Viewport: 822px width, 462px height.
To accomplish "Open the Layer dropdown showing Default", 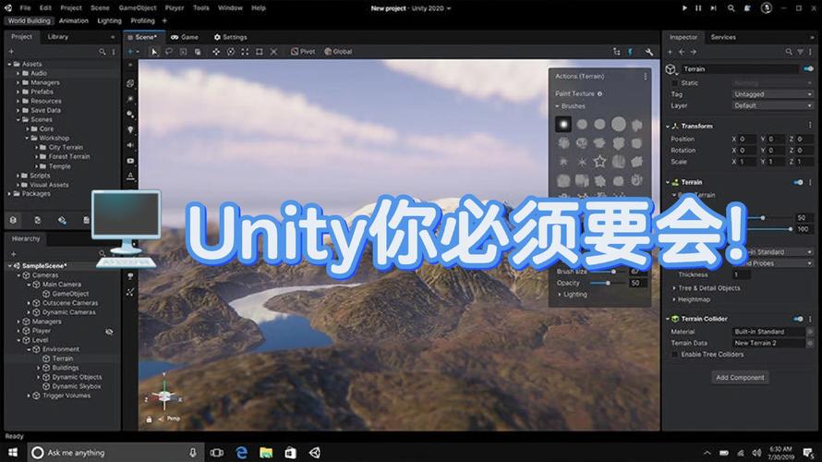I will point(773,105).
